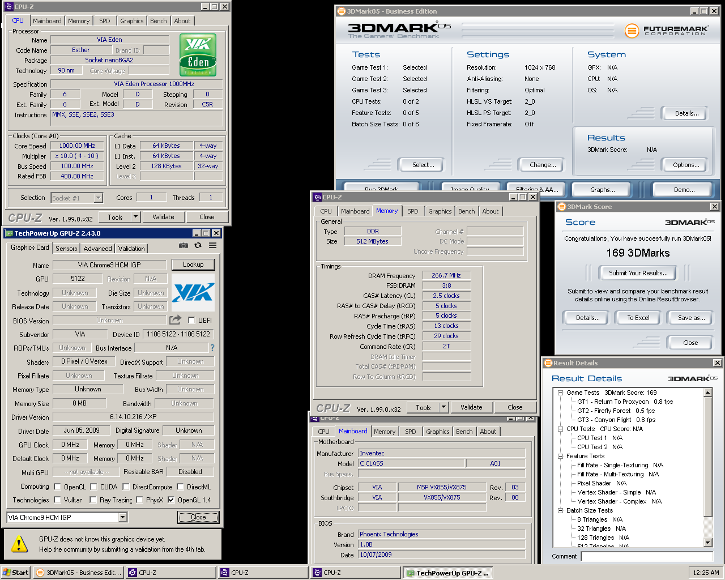Click Close in 3DMark Score window
The width and height of the screenshot is (725, 580).
coord(690,343)
